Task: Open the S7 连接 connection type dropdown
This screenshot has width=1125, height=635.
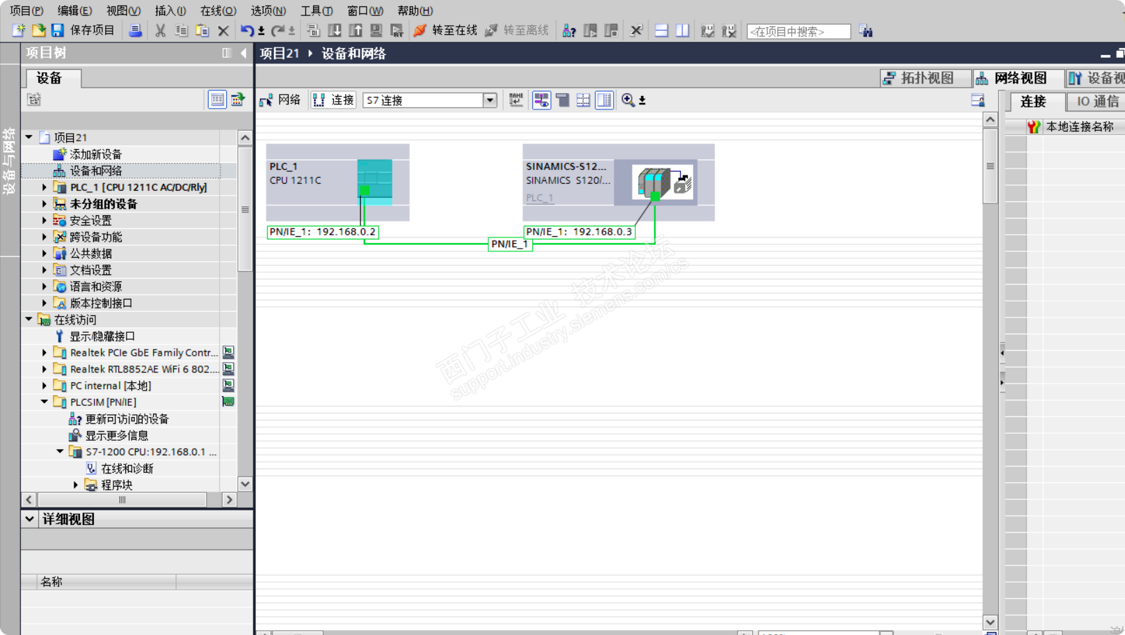Action: point(490,100)
